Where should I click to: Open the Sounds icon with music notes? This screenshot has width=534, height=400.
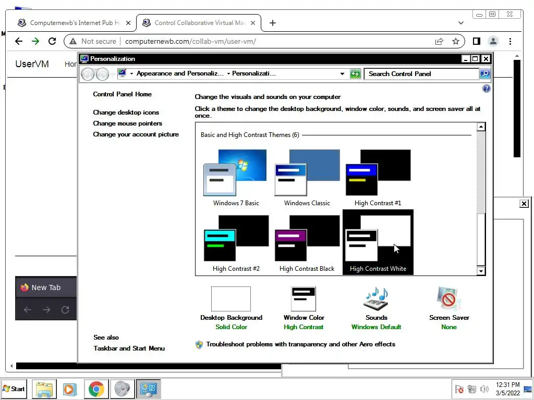tap(376, 298)
